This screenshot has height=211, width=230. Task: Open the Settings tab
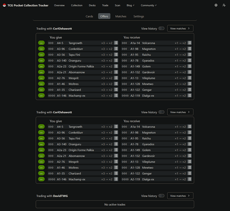tap(139, 16)
